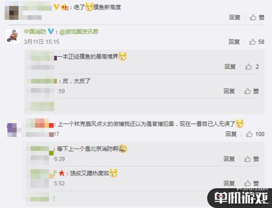This screenshot has width=272, height=208.
Task: Reply to 林克扇风点火 comment
Action: pos(231,134)
